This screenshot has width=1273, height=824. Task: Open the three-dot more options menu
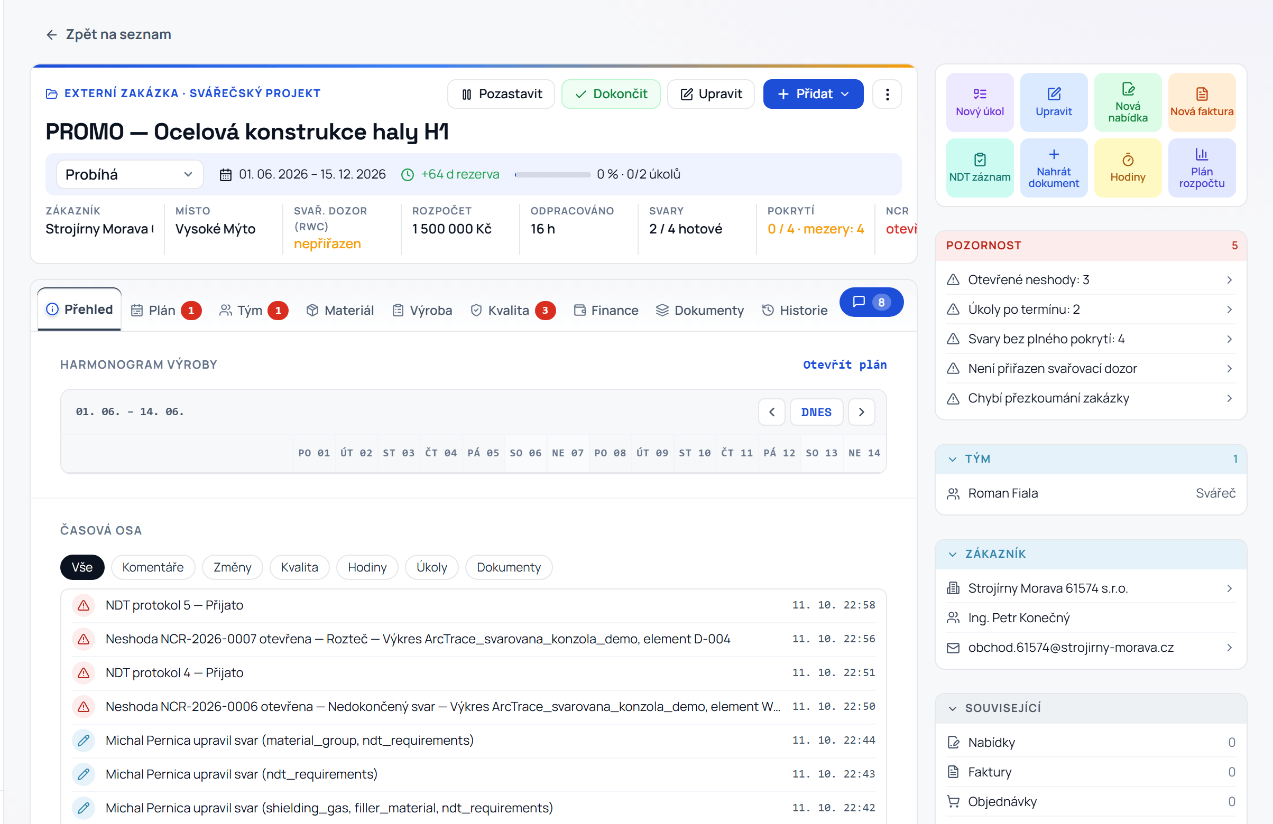point(887,94)
